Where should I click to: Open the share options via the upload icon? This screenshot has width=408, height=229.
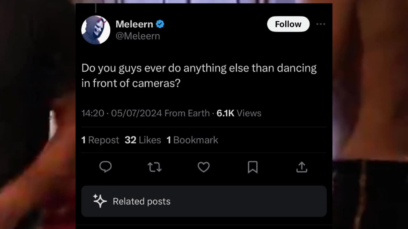tap(302, 167)
